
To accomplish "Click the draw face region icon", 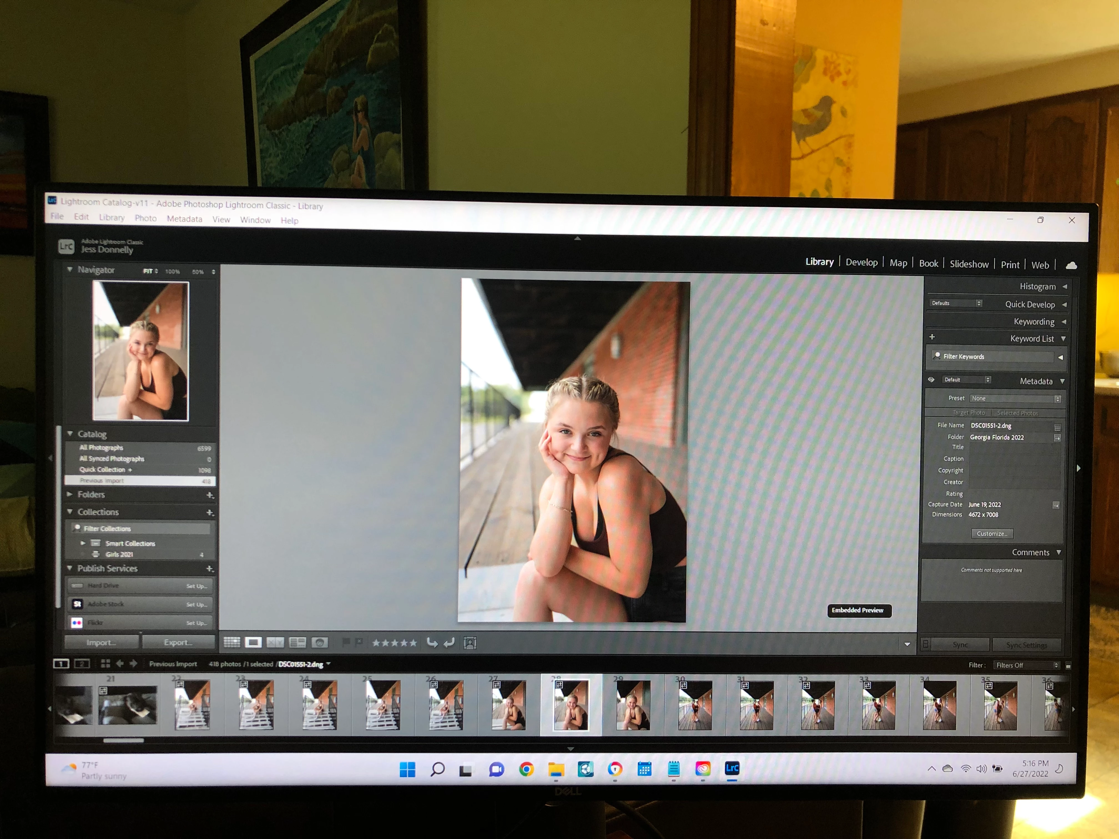I will click(x=470, y=643).
